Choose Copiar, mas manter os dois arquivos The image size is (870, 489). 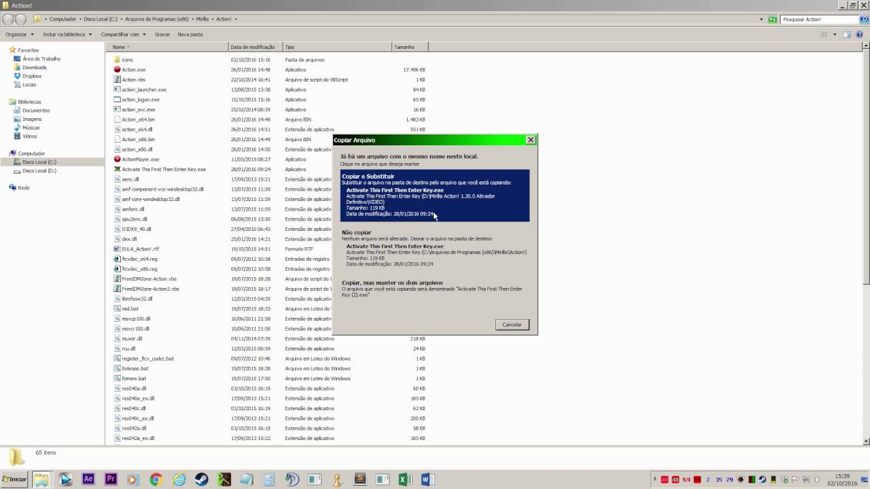click(x=434, y=289)
